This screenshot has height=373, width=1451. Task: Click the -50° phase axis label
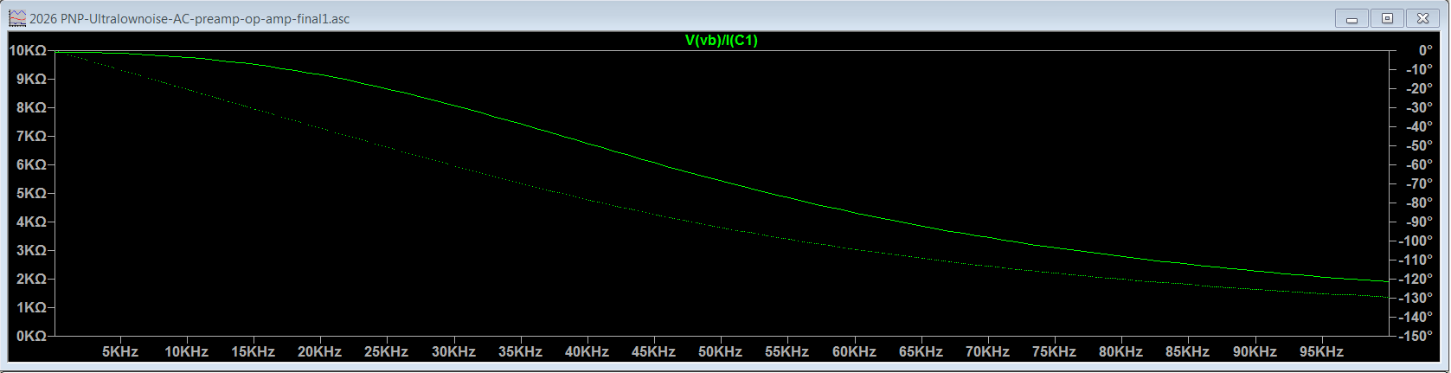tap(1419, 146)
